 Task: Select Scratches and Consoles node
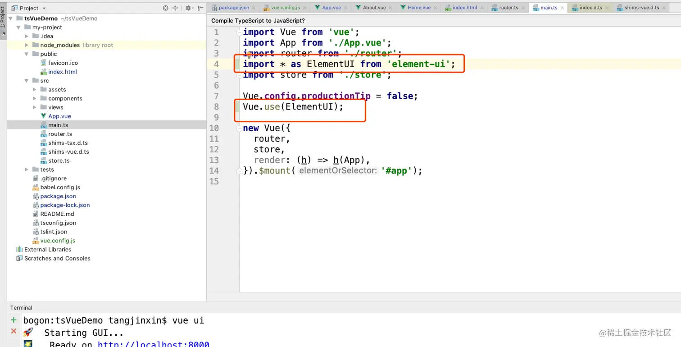coord(57,258)
